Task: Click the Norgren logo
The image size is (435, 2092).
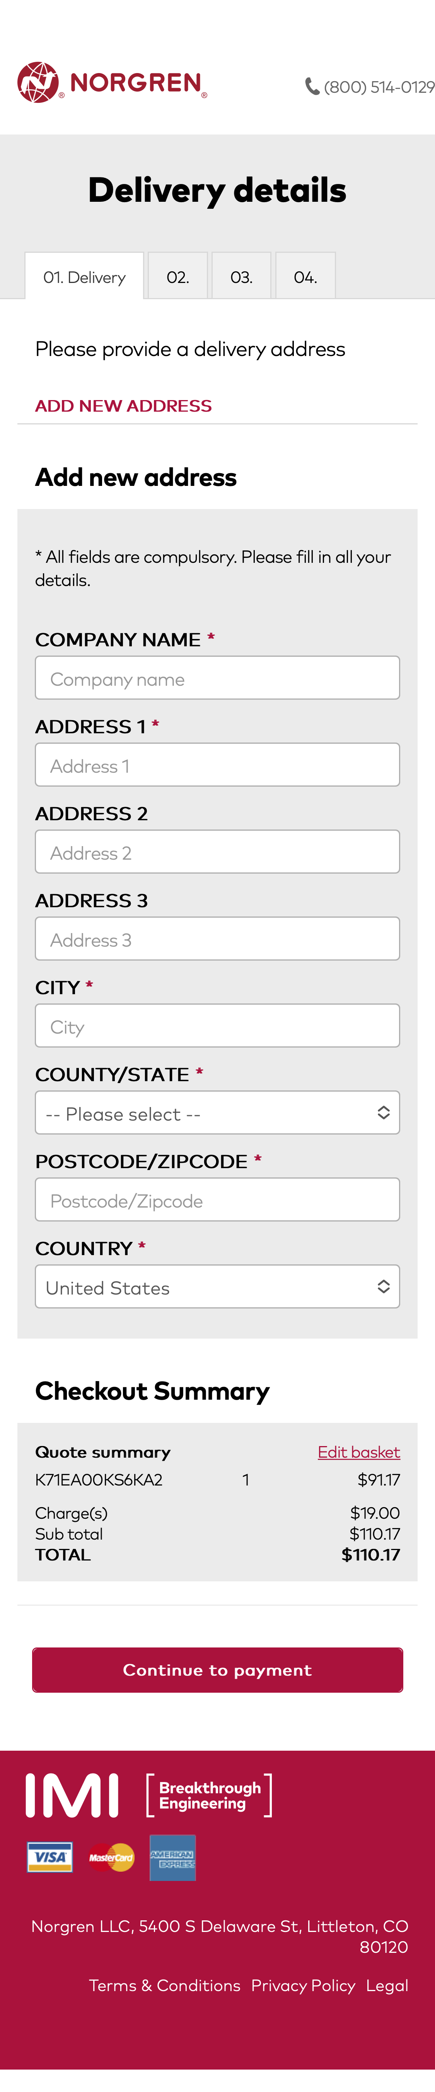Action: coord(110,83)
